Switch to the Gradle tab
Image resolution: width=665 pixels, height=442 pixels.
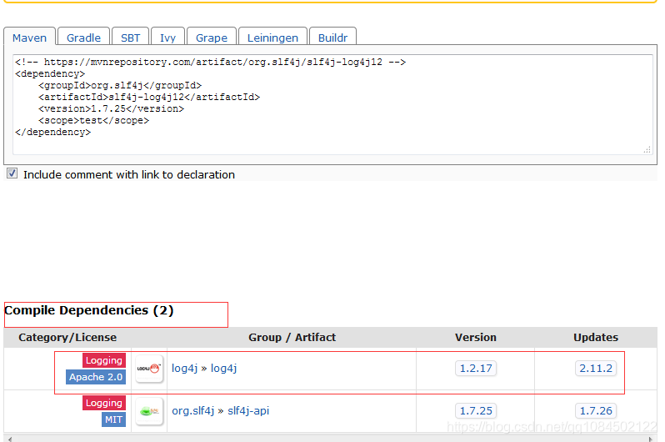[x=83, y=38]
